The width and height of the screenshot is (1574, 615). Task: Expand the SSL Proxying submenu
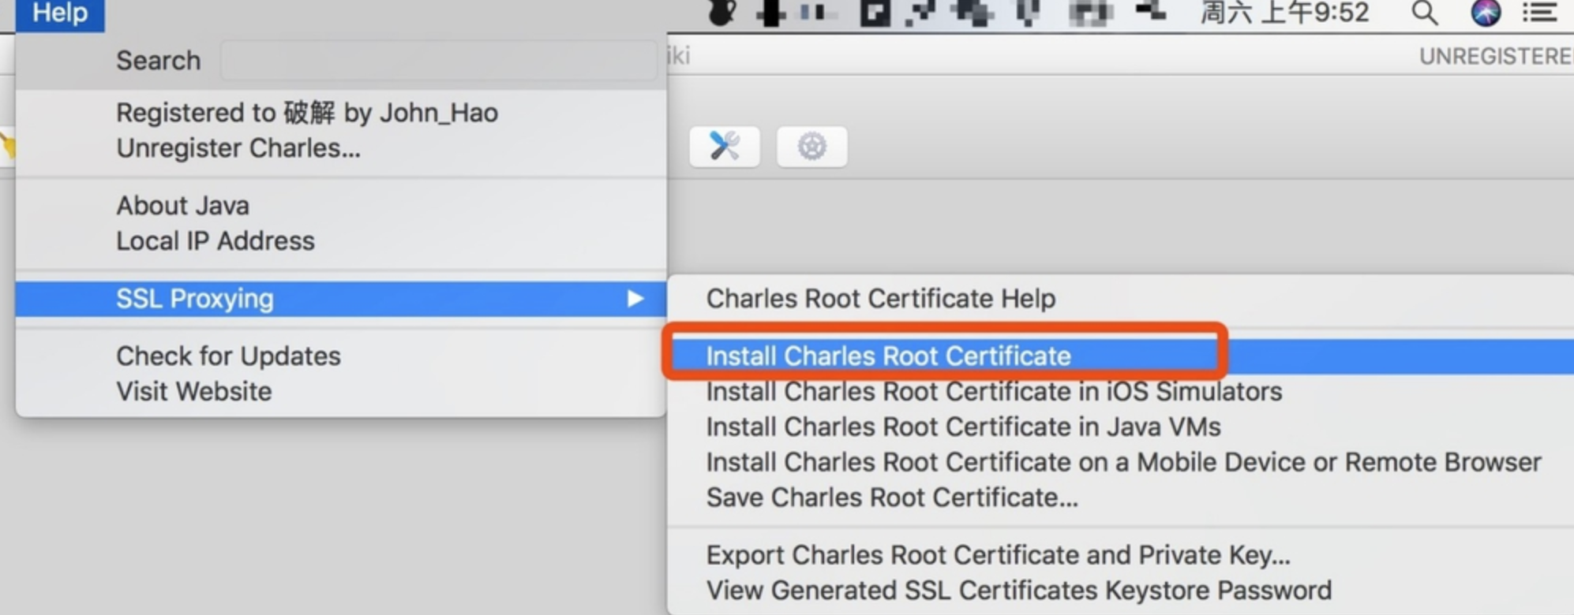coord(340,299)
